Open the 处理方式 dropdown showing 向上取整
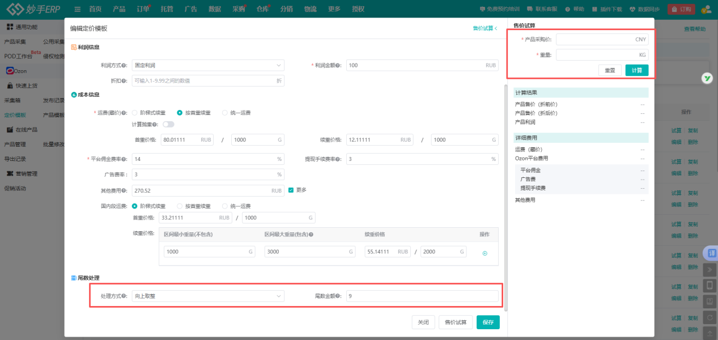This screenshot has height=340, width=718. 207,296
